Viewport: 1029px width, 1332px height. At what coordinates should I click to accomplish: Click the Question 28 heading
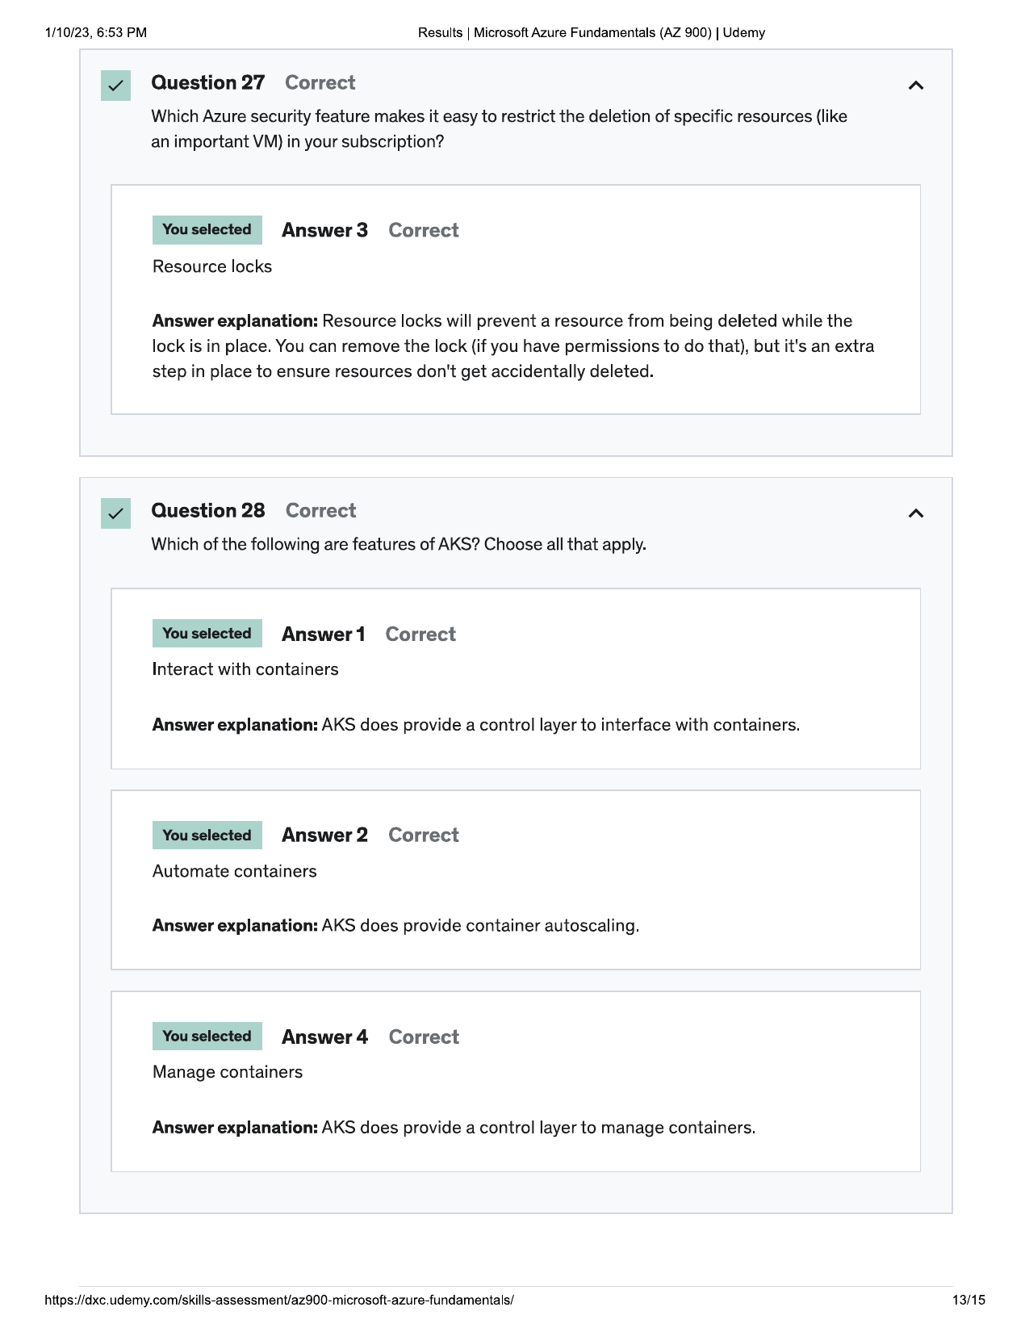[x=208, y=511]
